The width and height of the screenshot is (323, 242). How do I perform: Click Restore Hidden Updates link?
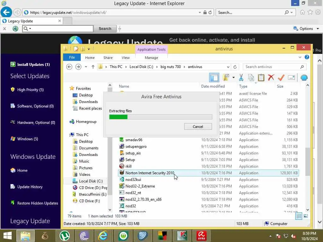(38, 203)
